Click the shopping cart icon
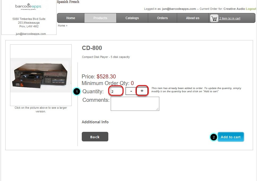Image resolution: width=257 pixels, height=181 pixels. (214, 18)
